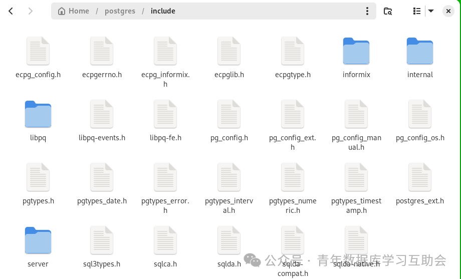Select the postgres_ext.h file icon
461x279 pixels.
[420, 177]
